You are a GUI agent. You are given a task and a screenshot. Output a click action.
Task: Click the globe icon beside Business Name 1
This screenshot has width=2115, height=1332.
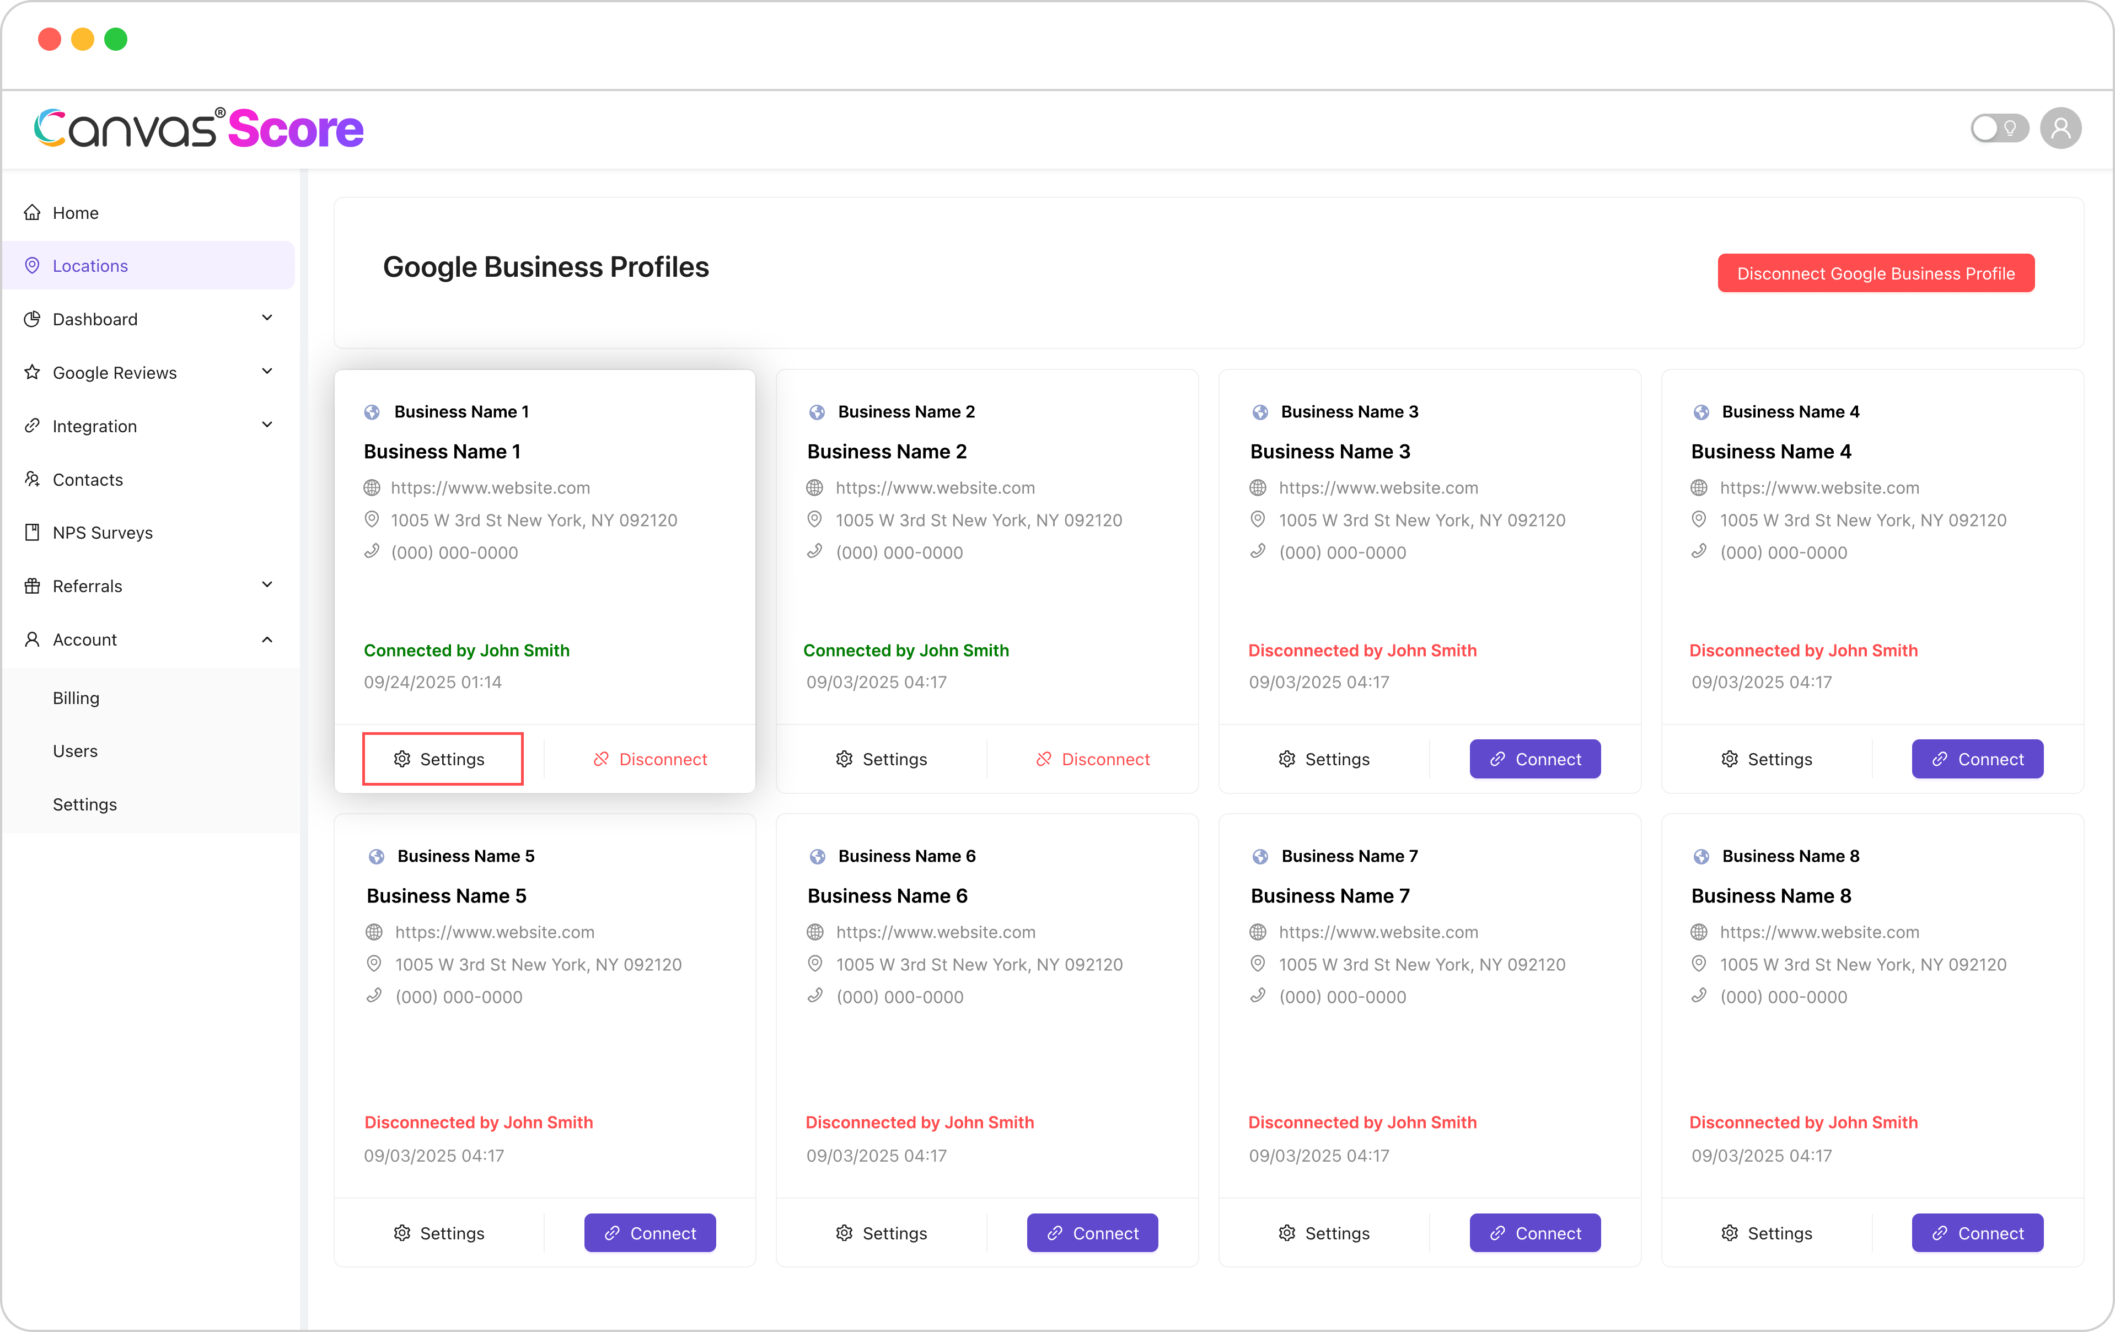[372, 412]
